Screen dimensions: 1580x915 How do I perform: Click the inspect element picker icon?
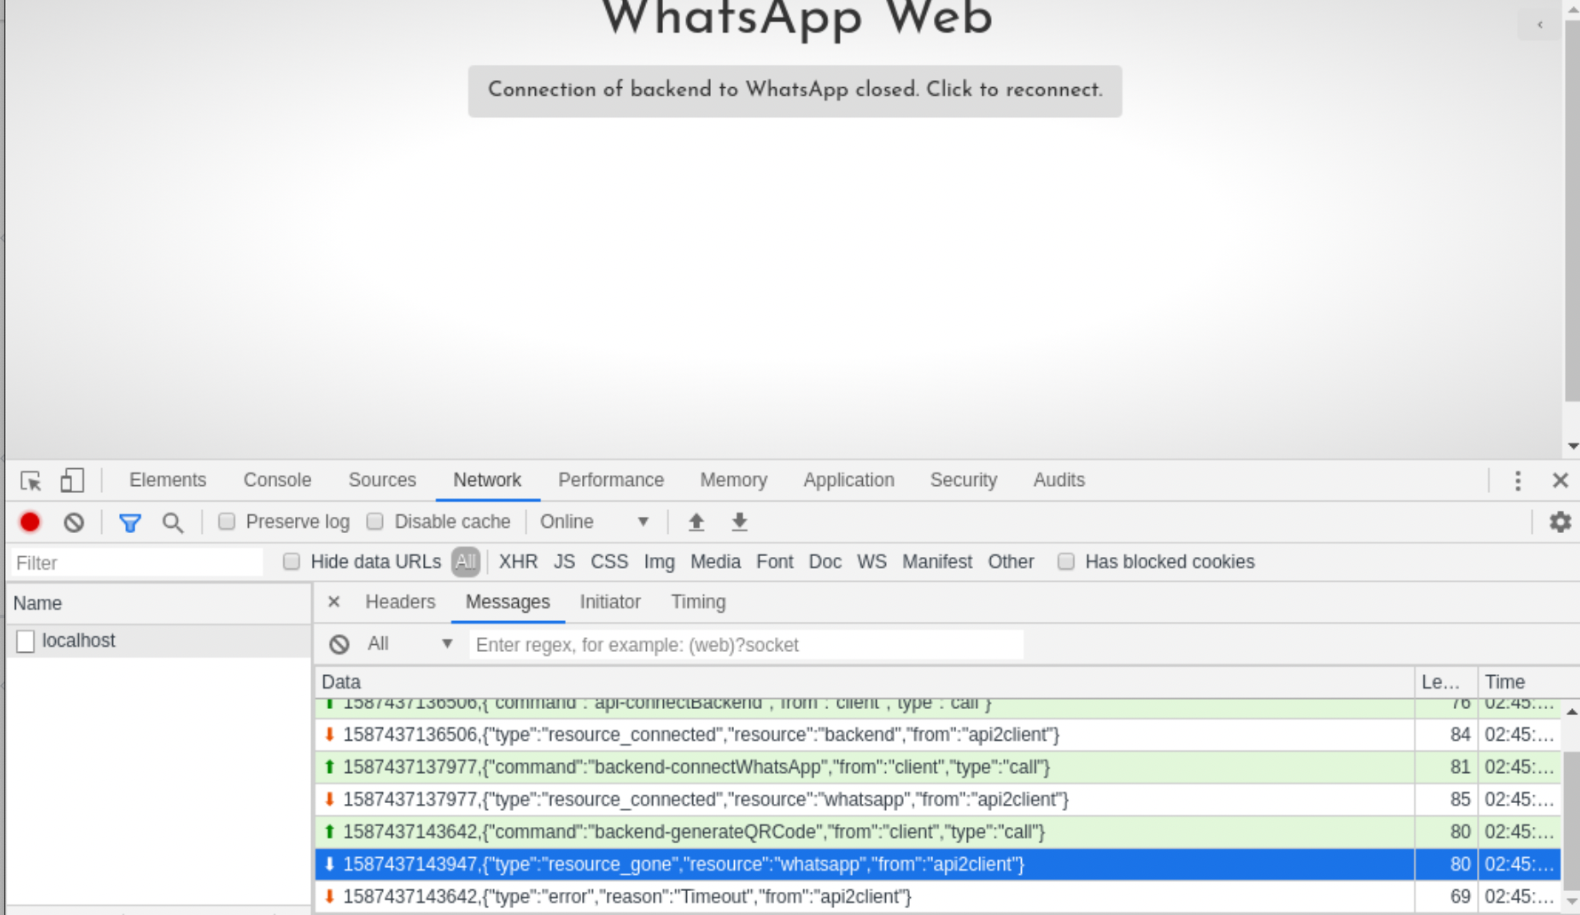click(x=31, y=481)
